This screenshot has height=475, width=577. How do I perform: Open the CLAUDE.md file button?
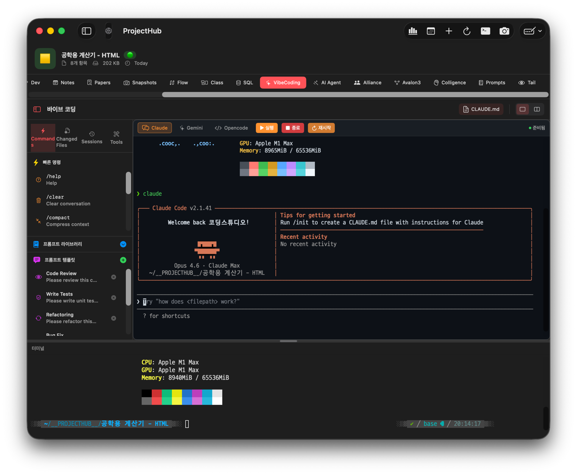(x=481, y=109)
